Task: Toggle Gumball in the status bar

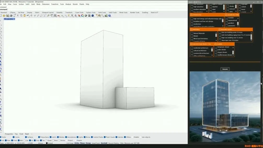Action: point(104,143)
